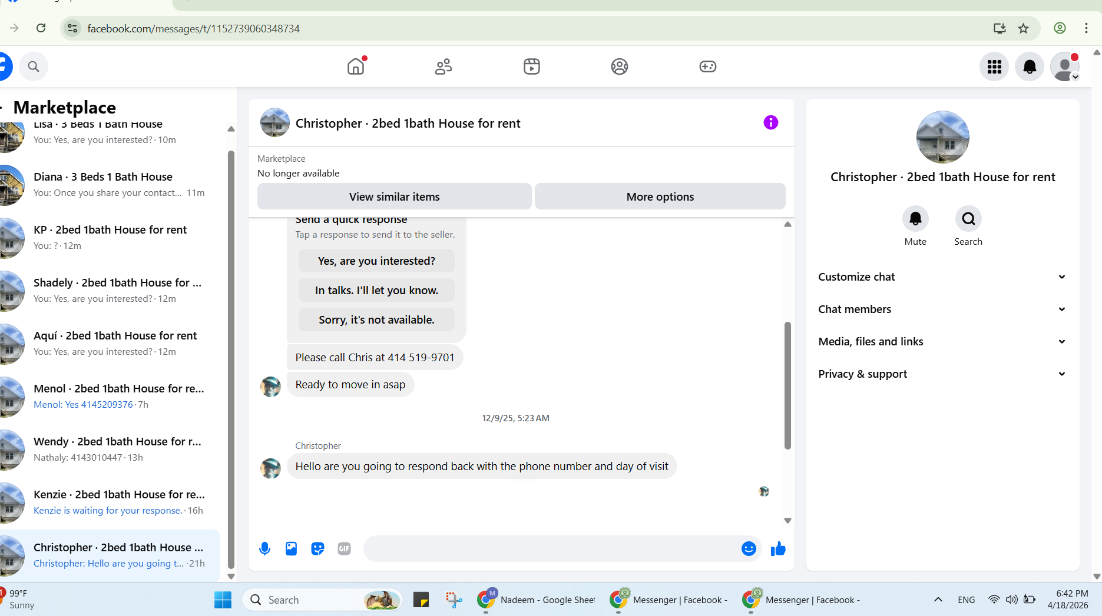Screen dimensions: 1102x616
Task: Click the Facebook search magnifier icon
Action: 34,66
